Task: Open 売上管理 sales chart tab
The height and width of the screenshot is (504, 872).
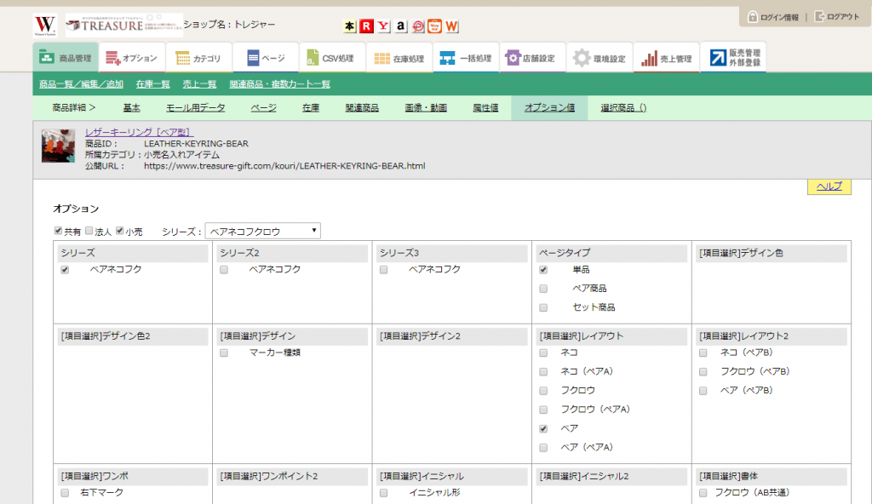Action: point(667,59)
